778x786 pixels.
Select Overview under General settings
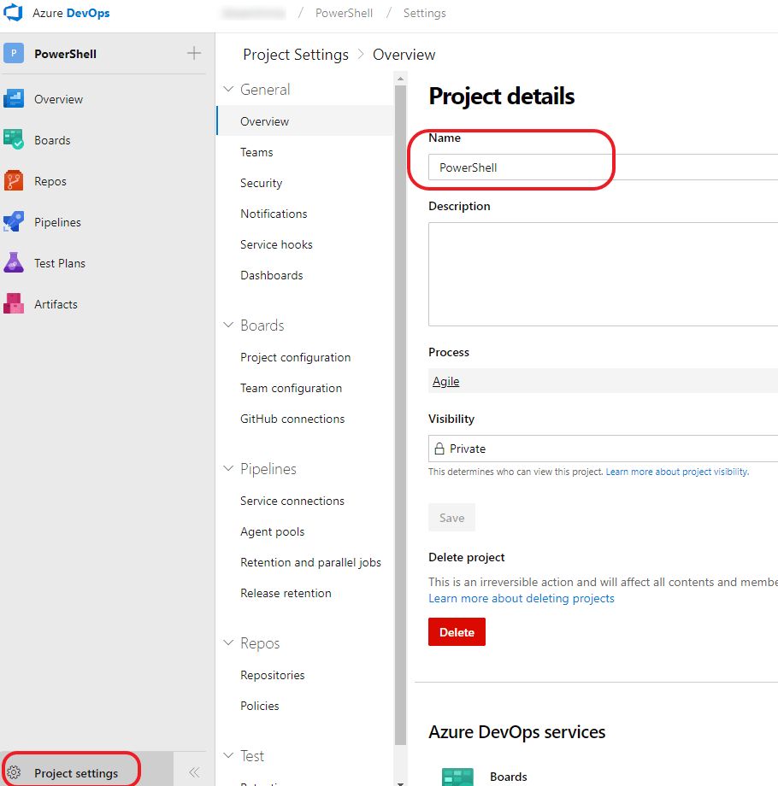click(305, 121)
